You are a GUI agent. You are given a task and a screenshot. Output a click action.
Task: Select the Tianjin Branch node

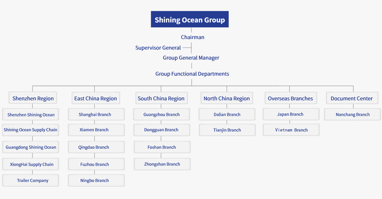(x=227, y=130)
